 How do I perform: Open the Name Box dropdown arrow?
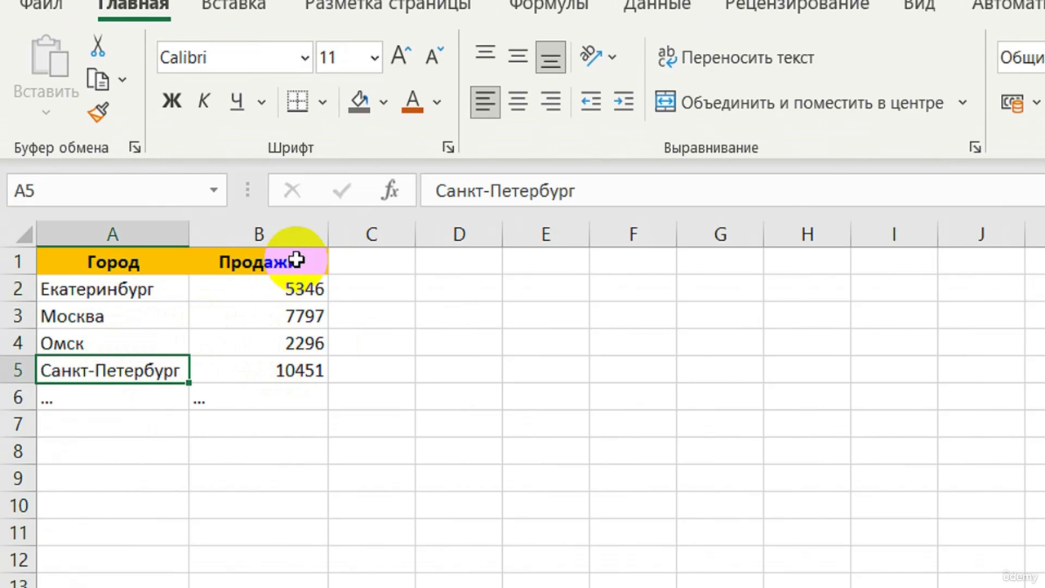(213, 190)
